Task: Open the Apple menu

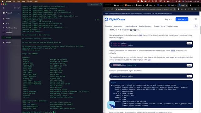Action: 3,1
